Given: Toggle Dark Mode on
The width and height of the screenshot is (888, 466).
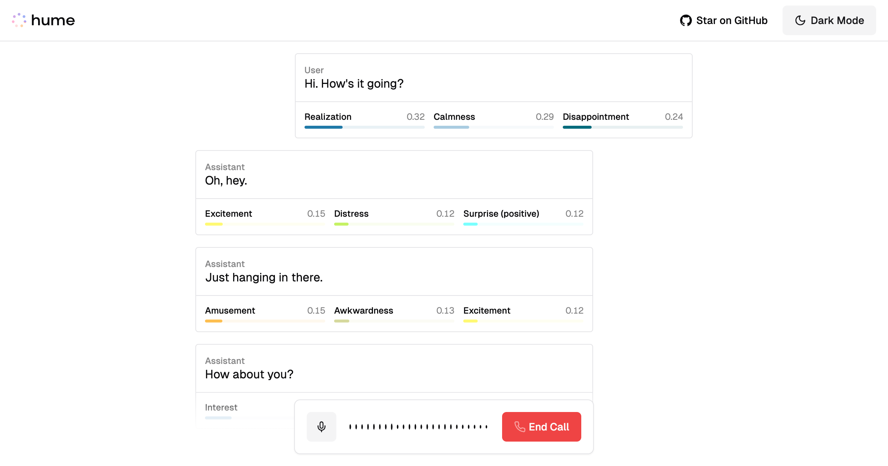Looking at the screenshot, I should click(x=829, y=21).
